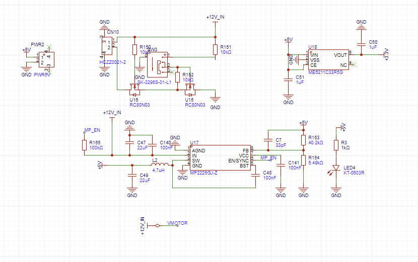Select the SW3 slide switch symbol
Image resolution: width=418 pixels, height=262 pixels.
(157, 65)
